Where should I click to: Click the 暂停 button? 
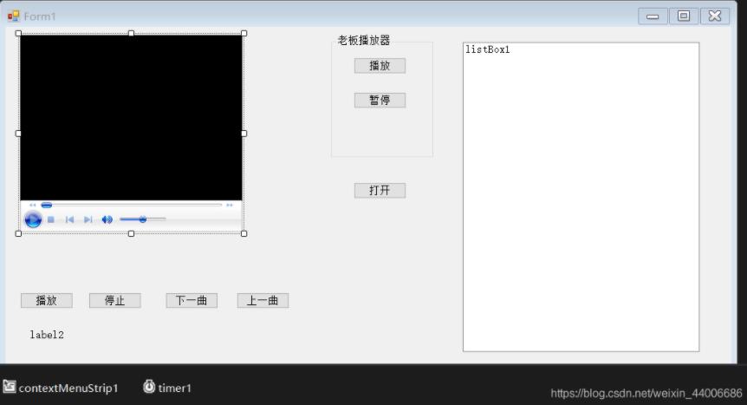(380, 101)
